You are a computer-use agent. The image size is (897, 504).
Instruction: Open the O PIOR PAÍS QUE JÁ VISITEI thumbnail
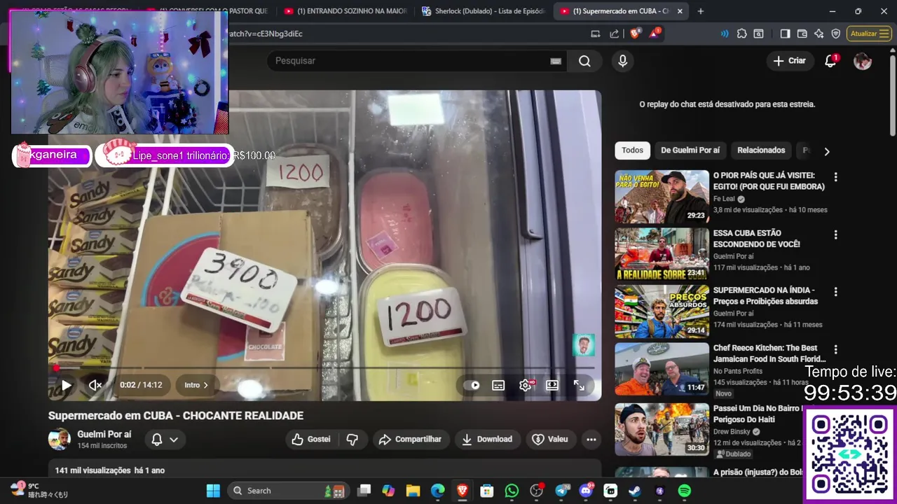(662, 197)
